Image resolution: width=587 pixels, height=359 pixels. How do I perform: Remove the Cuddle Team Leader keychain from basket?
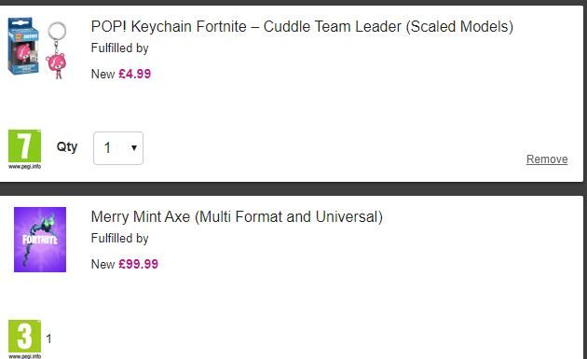coord(547,159)
